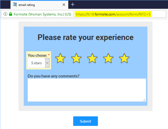Click inside the comments text area
The height and width of the screenshot is (129, 168).
click(x=87, y=90)
